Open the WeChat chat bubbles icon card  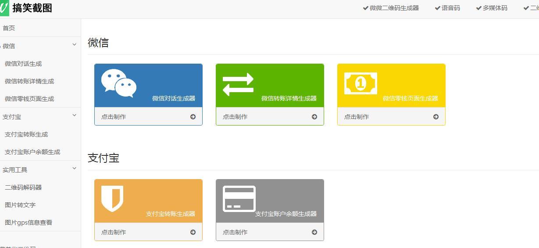(119, 83)
